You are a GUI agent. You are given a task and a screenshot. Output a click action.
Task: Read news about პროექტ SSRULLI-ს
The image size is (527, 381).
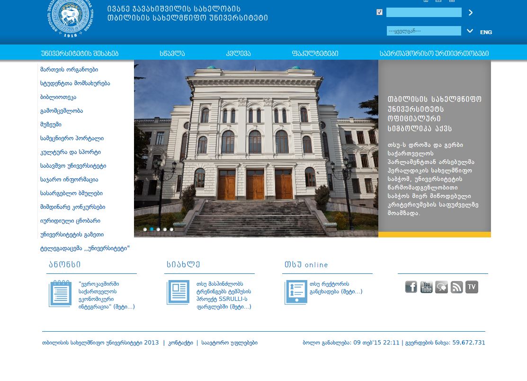(224, 295)
